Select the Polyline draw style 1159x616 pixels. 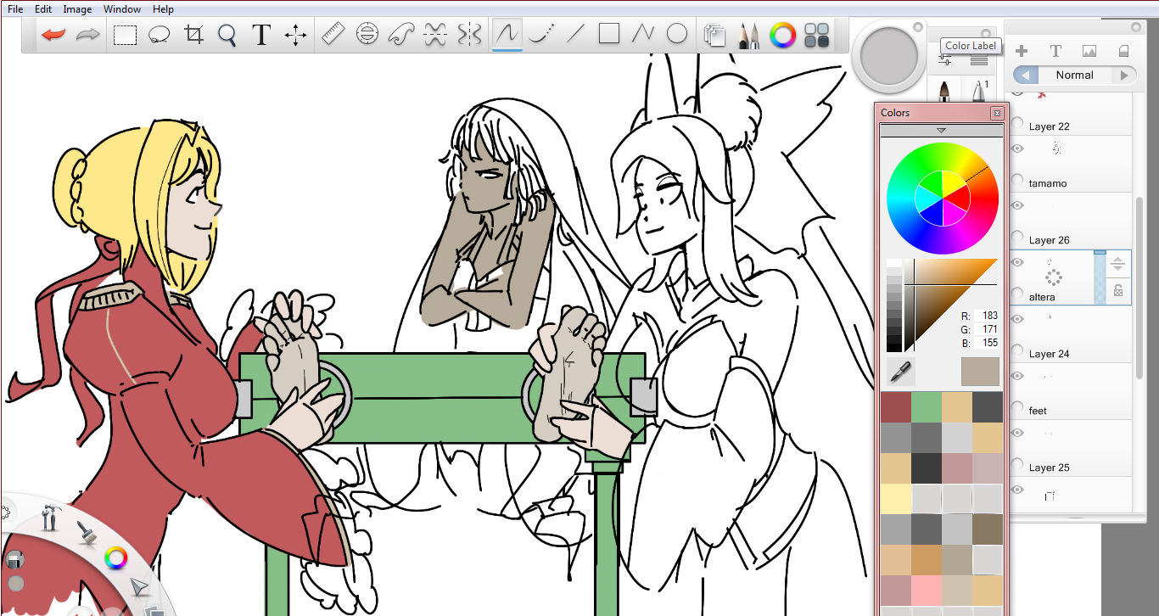click(x=643, y=35)
